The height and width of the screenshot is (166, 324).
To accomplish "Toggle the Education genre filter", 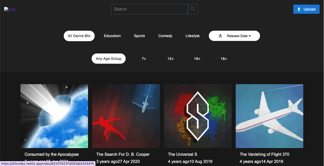I will 112,36.
